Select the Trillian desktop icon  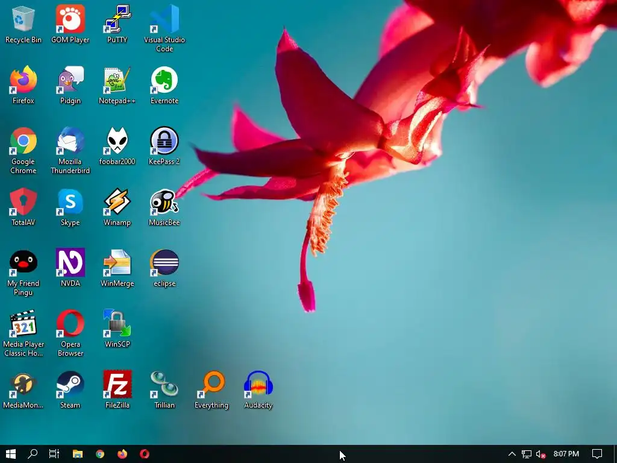tap(164, 390)
